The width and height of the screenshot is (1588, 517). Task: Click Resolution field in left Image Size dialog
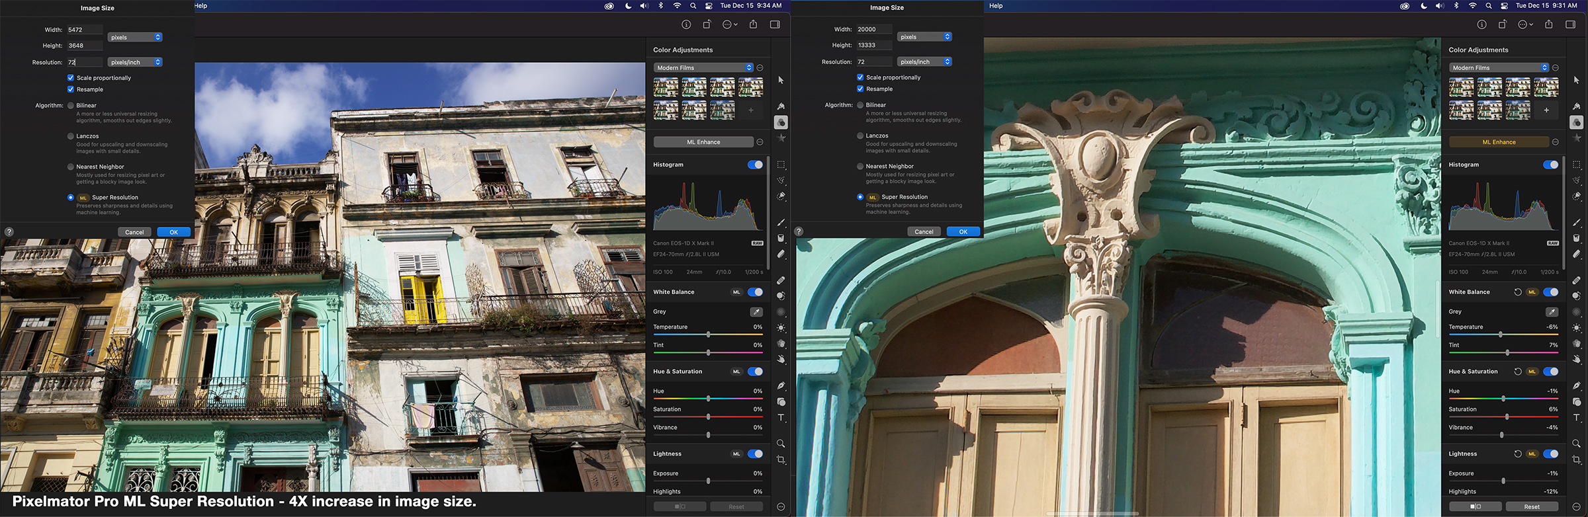(x=84, y=62)
